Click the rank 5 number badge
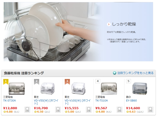Screen dimensions: 158x117 (128, 81)
